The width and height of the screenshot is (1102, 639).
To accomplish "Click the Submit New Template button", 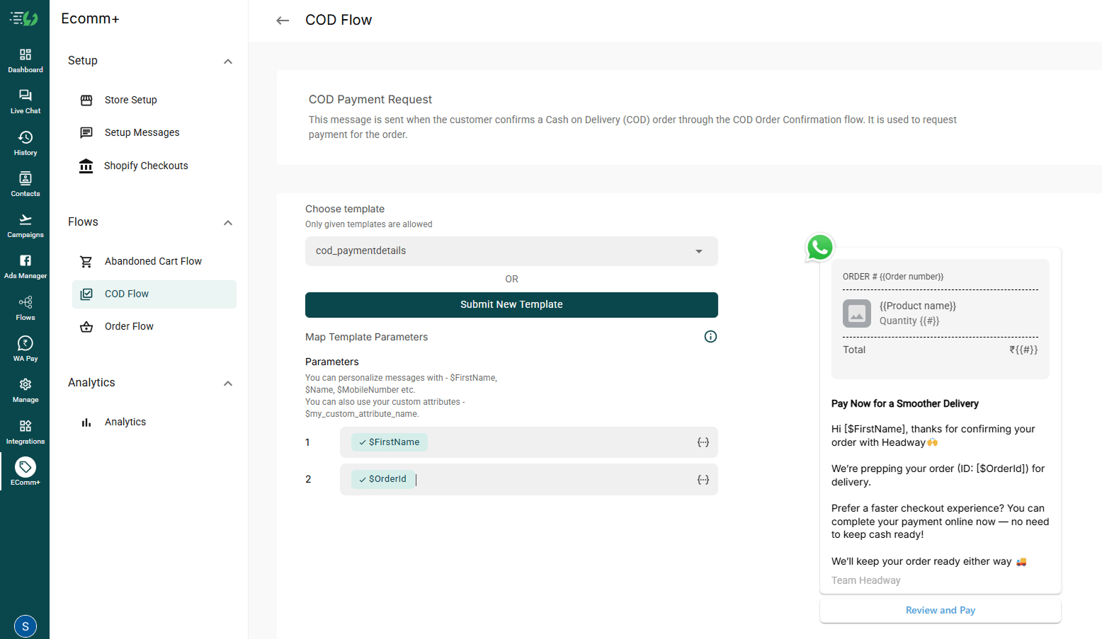I will click(x=511, y=304).
